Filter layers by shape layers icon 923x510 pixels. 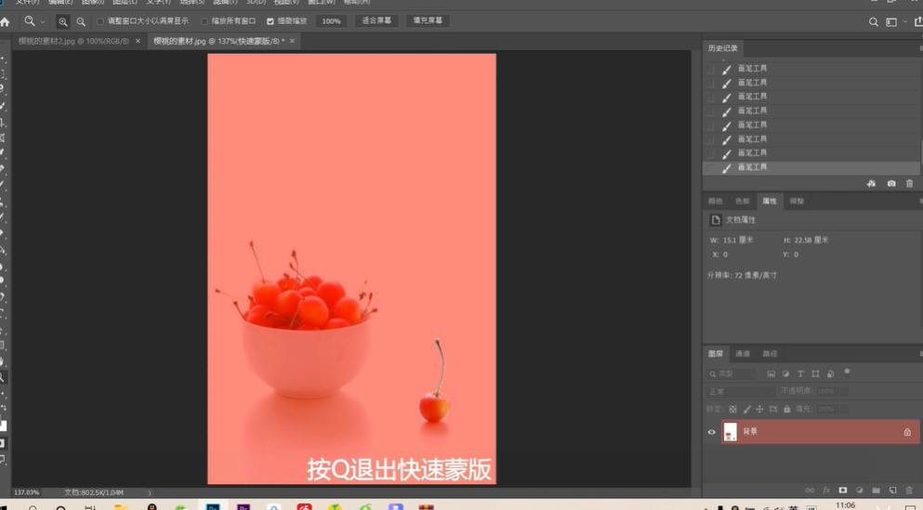[x=815, y=374]
